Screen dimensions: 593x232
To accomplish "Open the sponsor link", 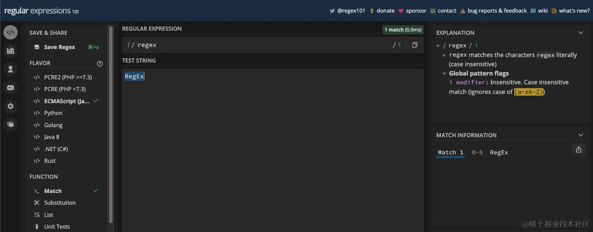I will [416, 11].
